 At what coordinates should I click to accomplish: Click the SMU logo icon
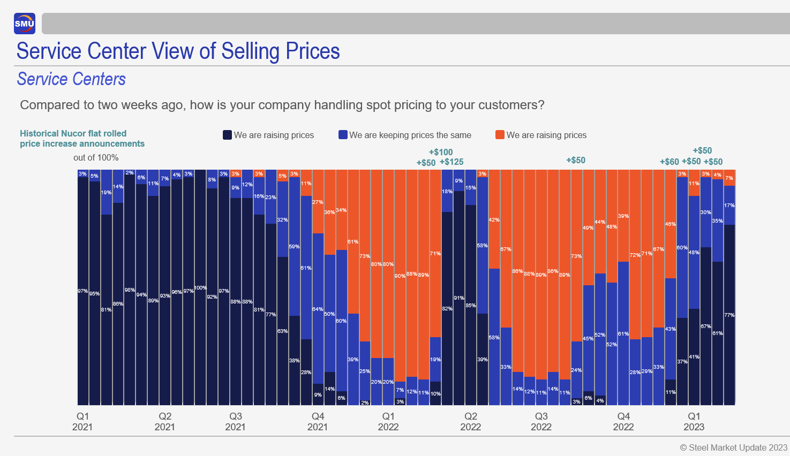click(x=25, y=24)
